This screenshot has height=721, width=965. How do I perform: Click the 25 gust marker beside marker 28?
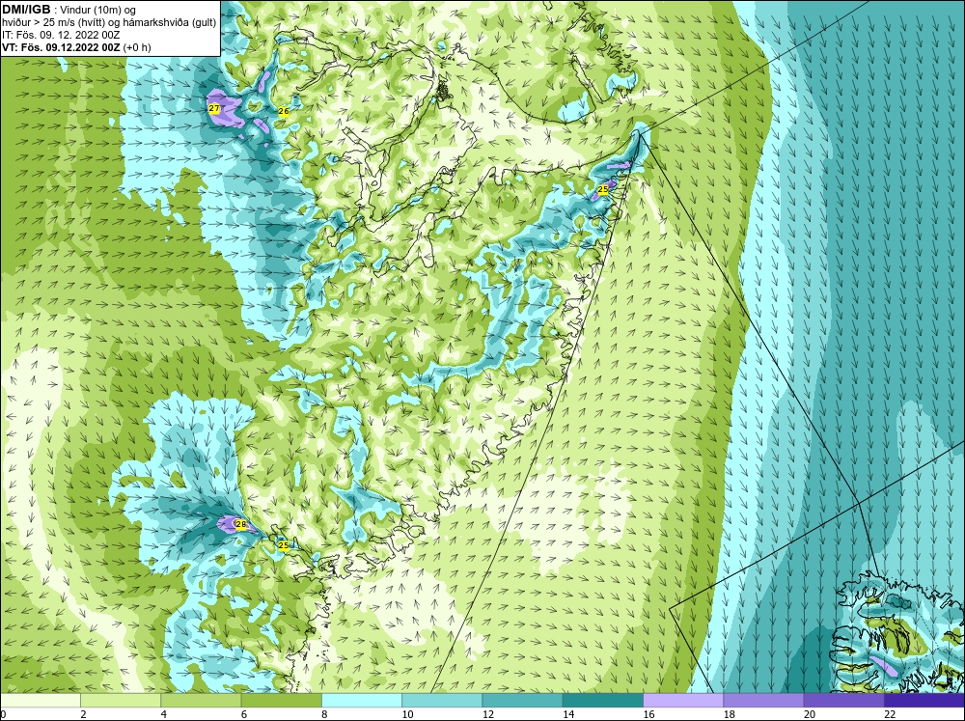[x=283, y=545]
